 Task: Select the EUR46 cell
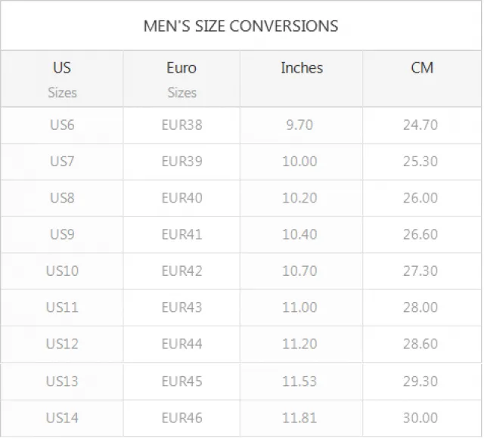181,418
